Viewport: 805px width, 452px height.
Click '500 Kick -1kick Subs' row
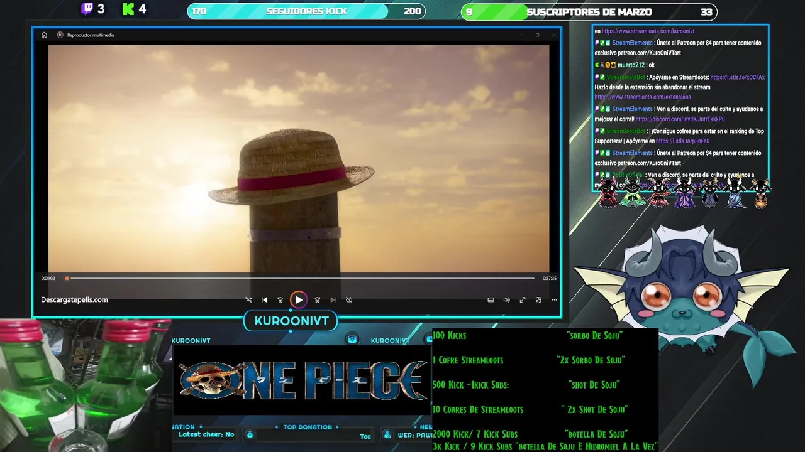coord(526,385)
